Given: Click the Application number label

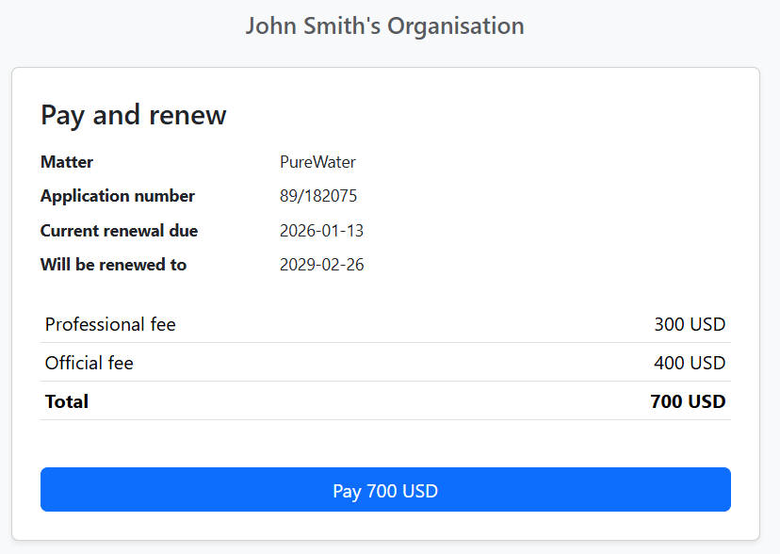Looking at the screenshot, I should 117,196.
